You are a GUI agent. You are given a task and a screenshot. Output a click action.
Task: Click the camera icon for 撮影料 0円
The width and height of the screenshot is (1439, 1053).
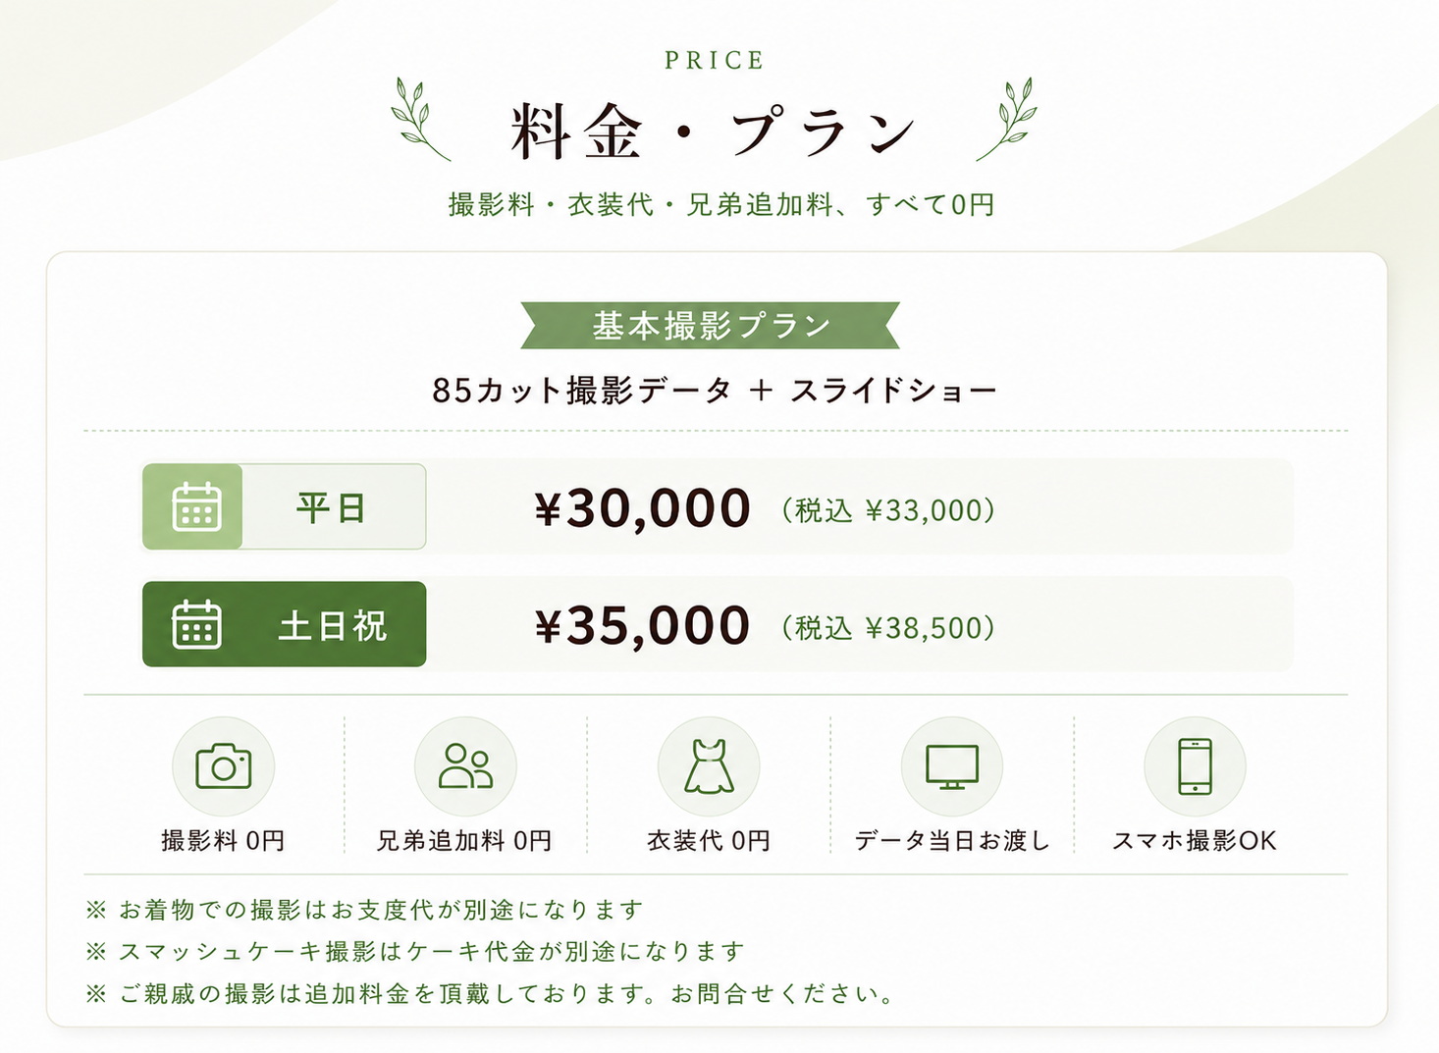pyautogui.click(x=223, y=766)
